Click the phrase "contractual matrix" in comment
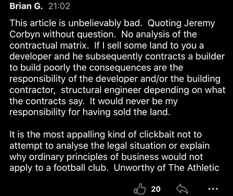Image resolution: width=233 pixels, height=196 pixels. click(48, 45)
